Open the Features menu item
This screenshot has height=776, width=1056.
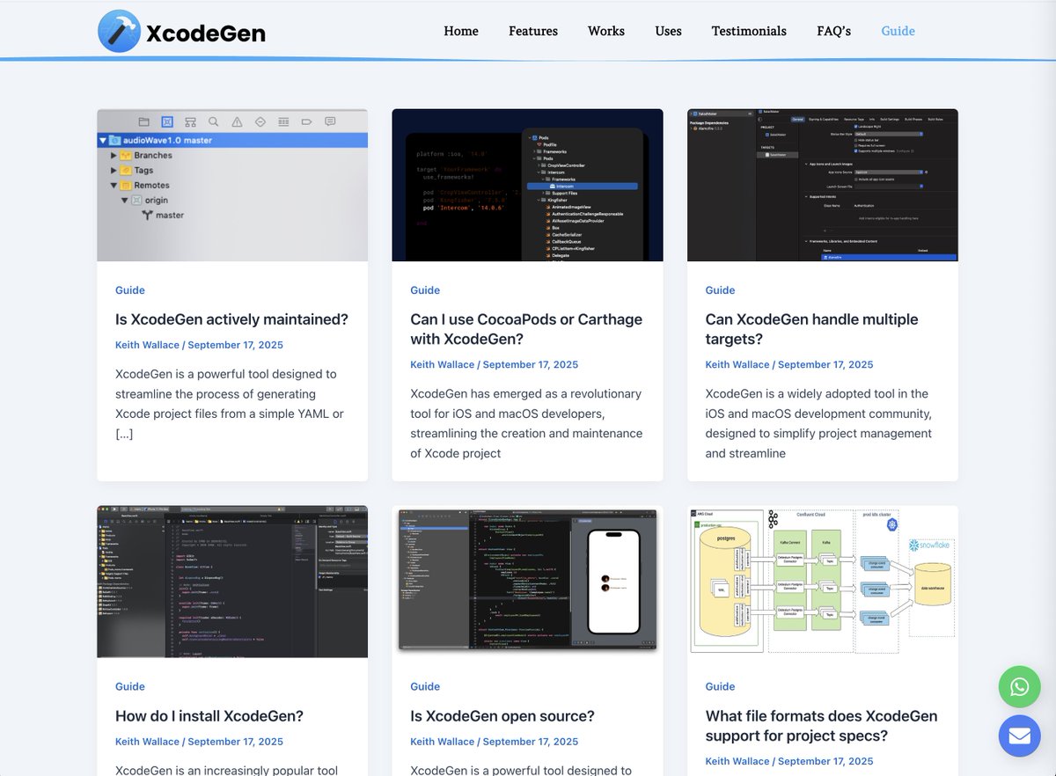click(533, 31)
